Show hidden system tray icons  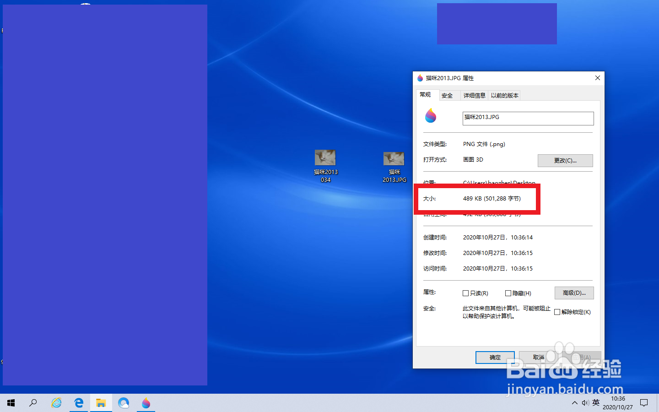click(x=574, y=403)
